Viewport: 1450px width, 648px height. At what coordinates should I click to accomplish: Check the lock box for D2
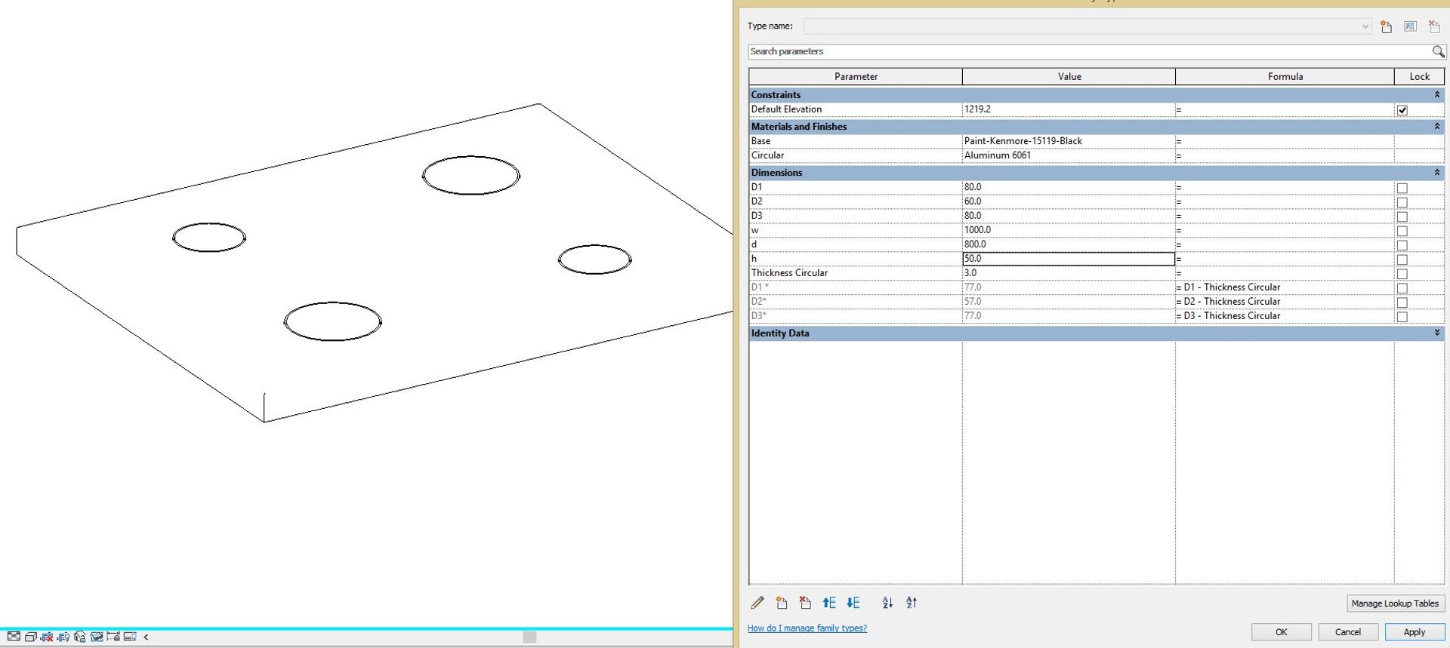(x=1402, y=202)
